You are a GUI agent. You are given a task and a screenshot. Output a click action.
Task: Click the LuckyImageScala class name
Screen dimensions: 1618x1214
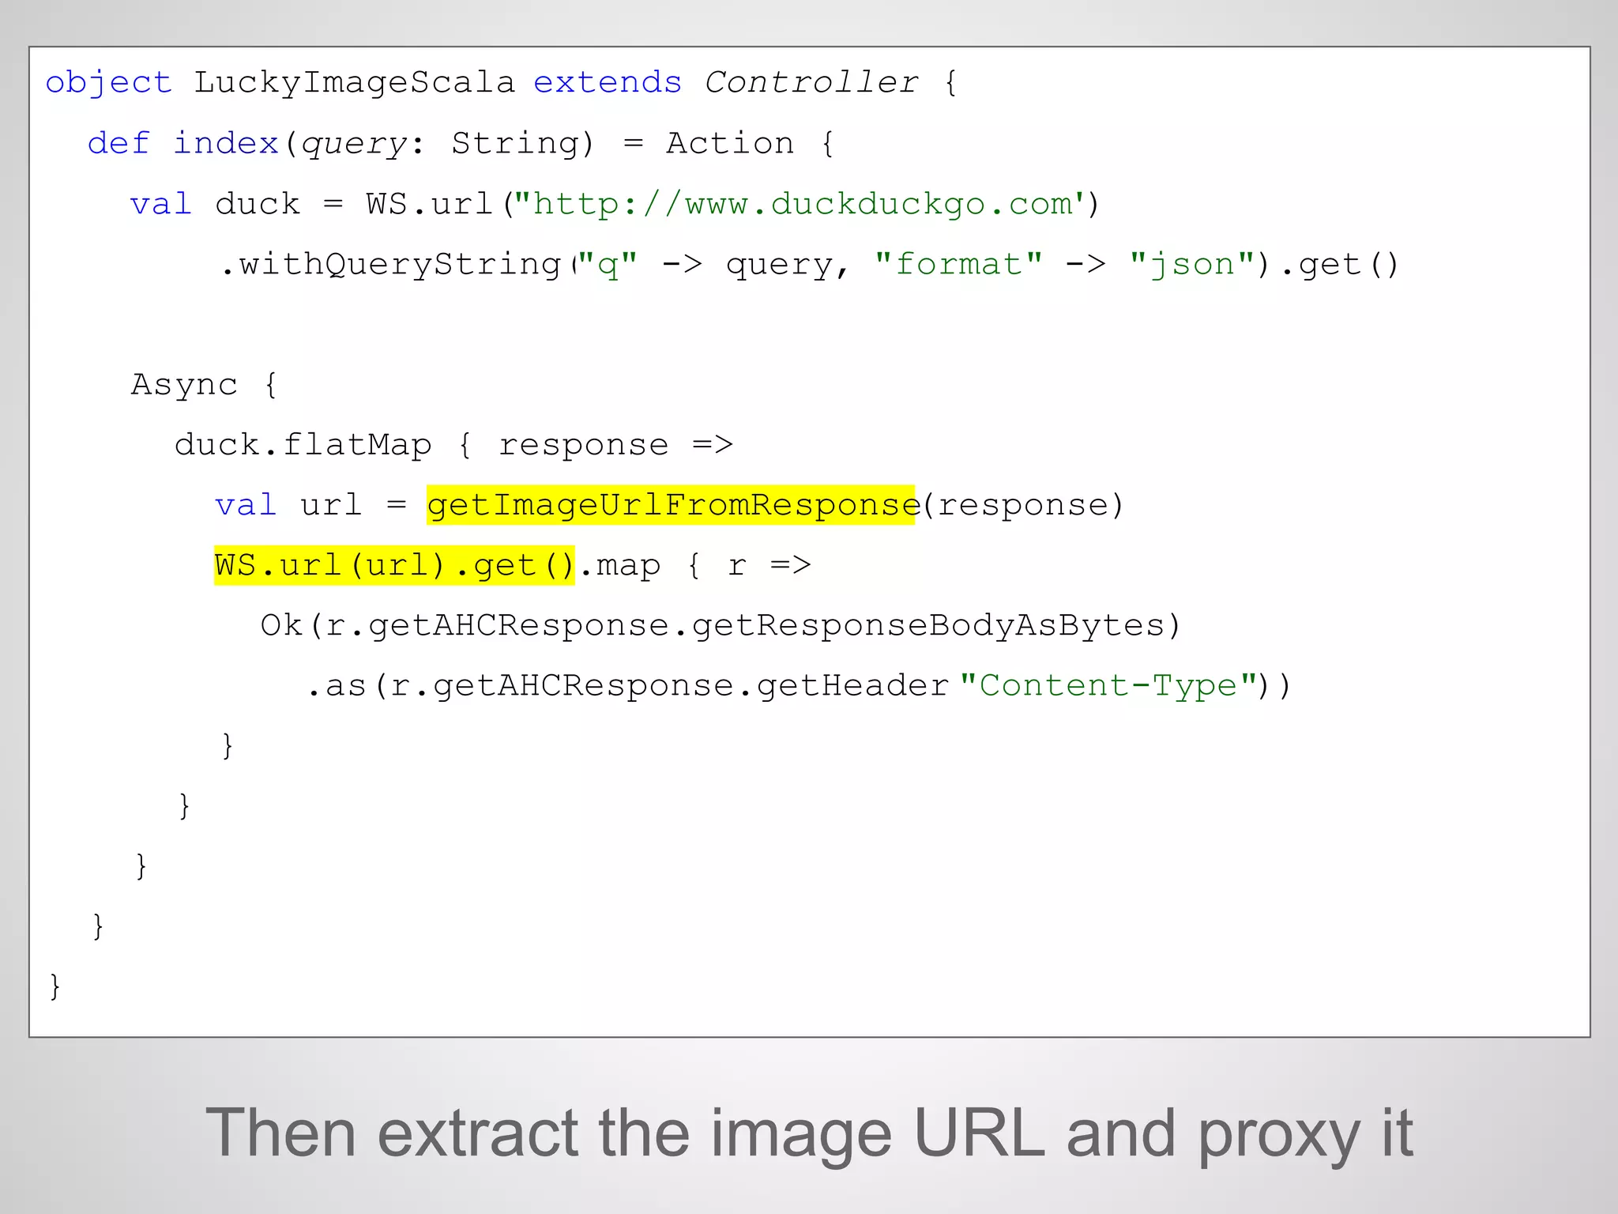(x=353, y=82)
